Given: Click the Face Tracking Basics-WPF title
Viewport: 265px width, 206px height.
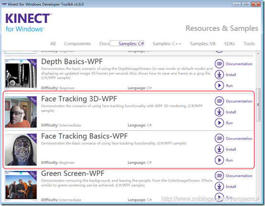Looking at the screenshot, I should point(84,136).
